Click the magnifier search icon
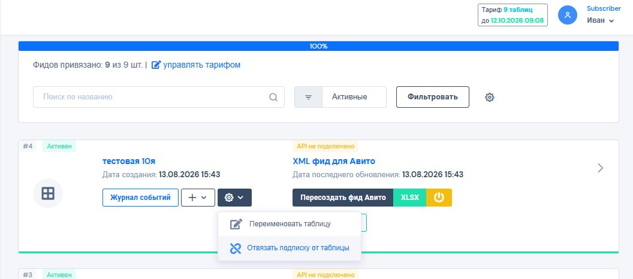633x279 pixels. click(x=273, y=97)
